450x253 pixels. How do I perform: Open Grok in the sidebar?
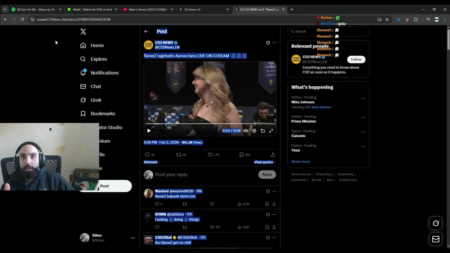click(91, 100)
